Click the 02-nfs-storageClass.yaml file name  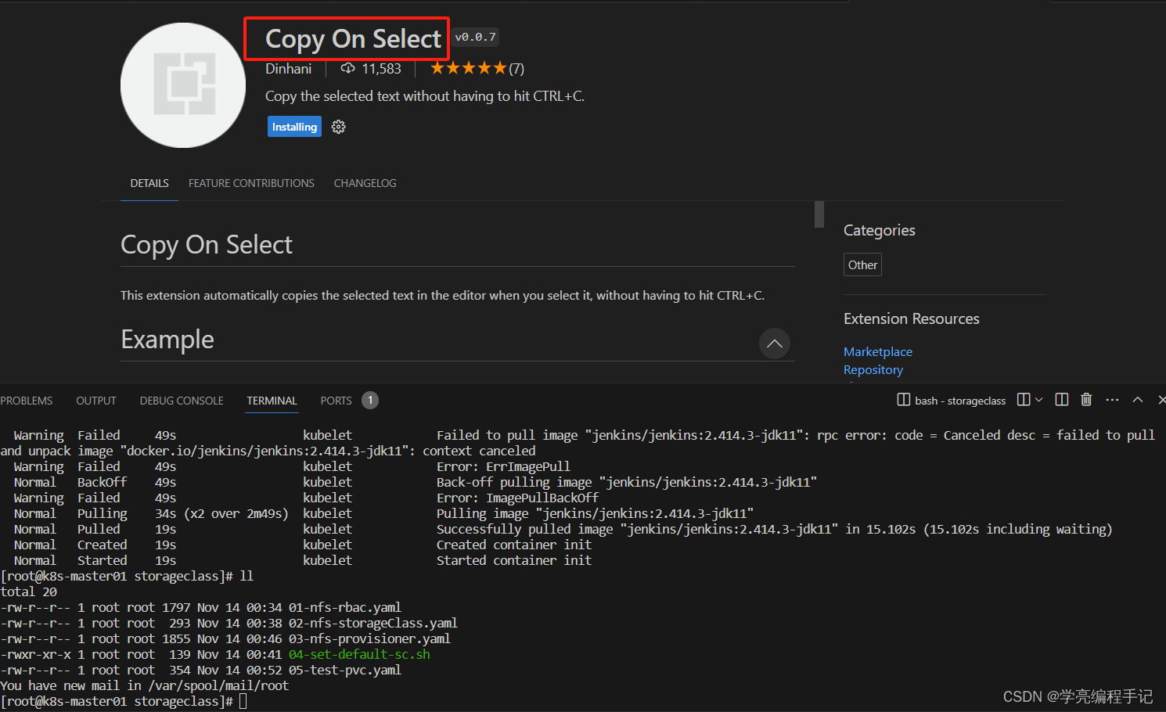(x=373, y=623)
